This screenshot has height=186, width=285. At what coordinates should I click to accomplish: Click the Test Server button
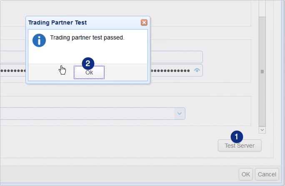click(x=240, y=146)
